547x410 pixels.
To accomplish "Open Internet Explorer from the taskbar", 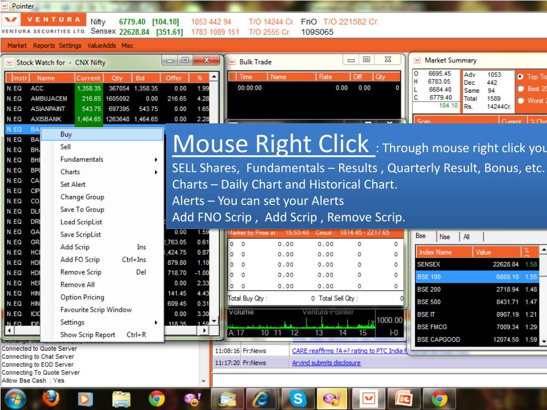I will coord(262,398).
